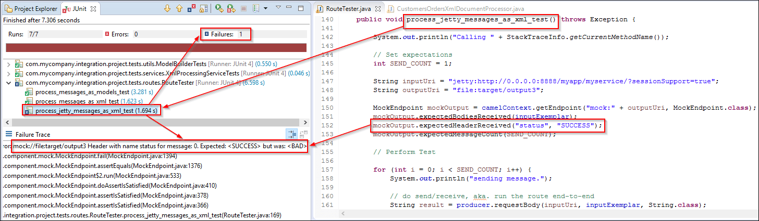Expand ModelBuilderTests tree node
Screen dimensions: 759x221
click(8, 64)
